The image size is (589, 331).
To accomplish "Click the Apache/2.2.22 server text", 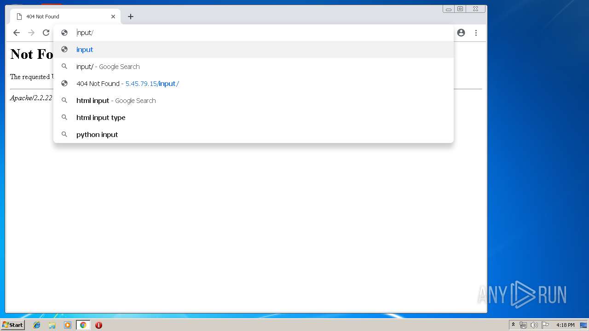I will point(31,98).
